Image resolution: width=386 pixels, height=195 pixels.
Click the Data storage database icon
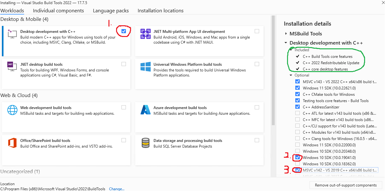pyautogui.click(x=145, y=143)
